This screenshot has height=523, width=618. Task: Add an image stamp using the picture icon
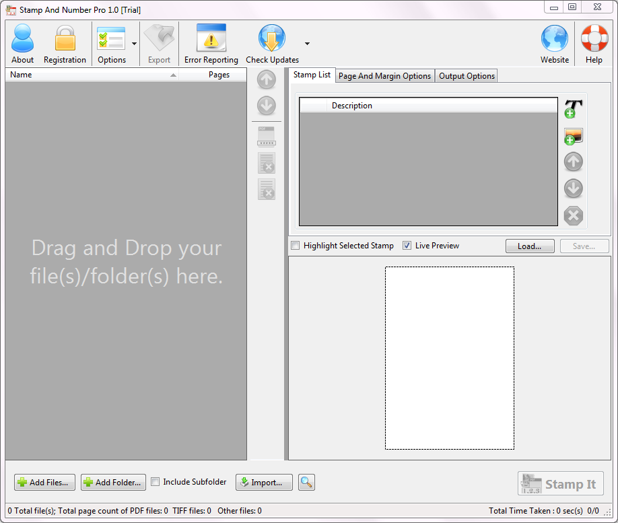[x=573, y=136]
